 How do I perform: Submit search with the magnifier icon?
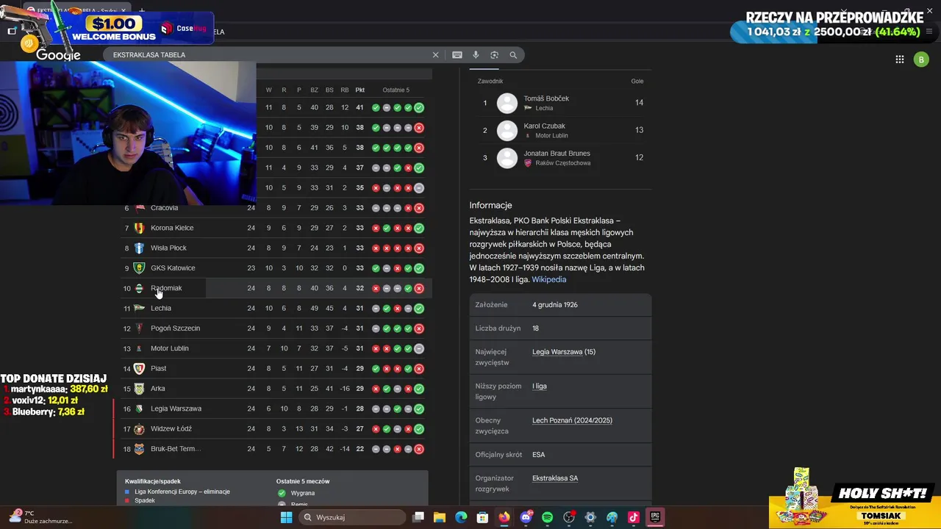(513, 55)
